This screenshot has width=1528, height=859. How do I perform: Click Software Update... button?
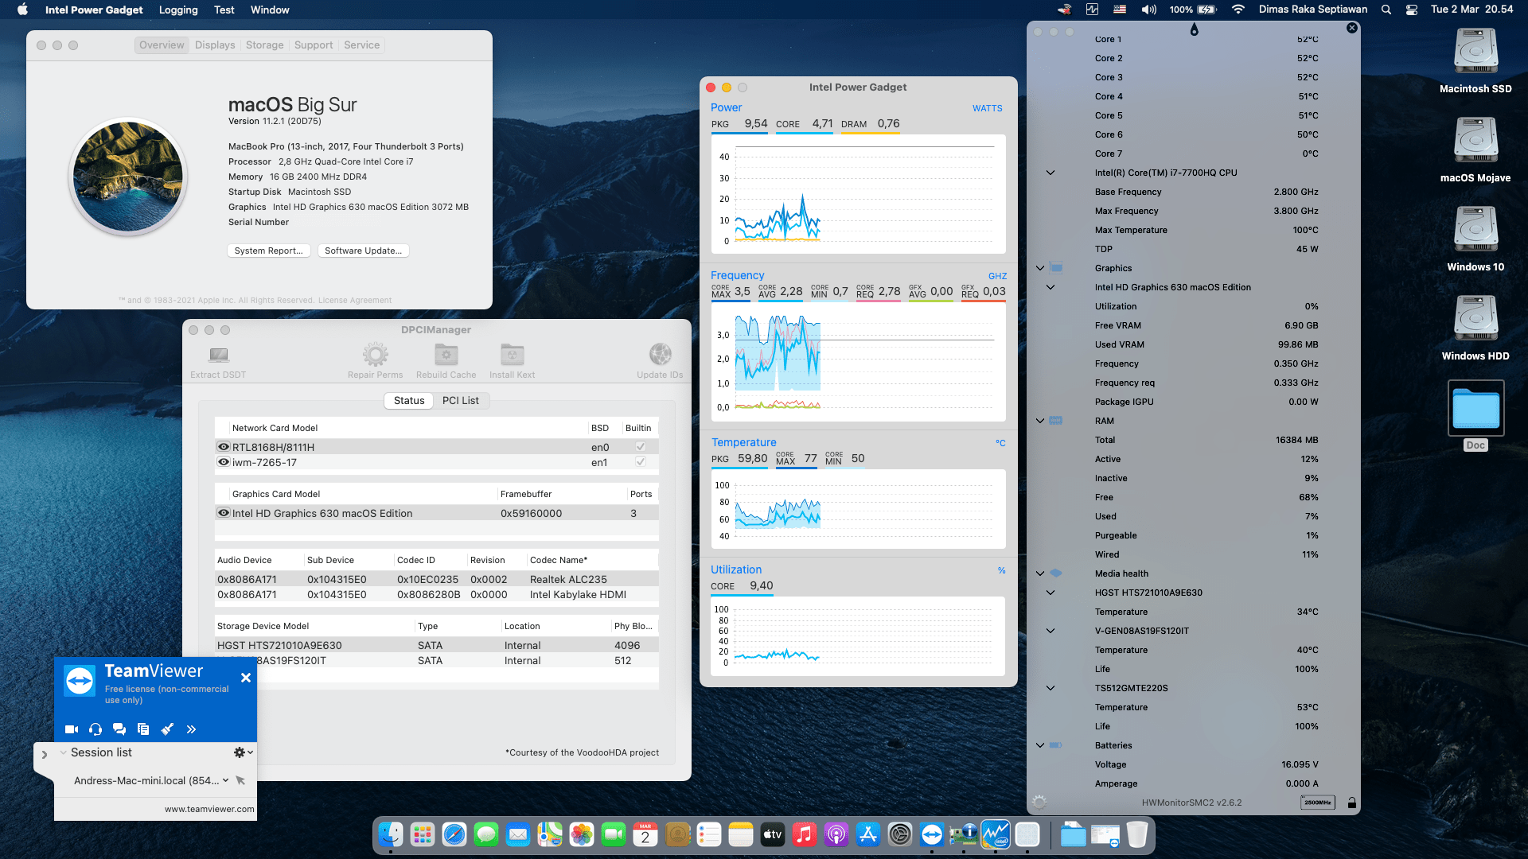(x=364, y=251)
